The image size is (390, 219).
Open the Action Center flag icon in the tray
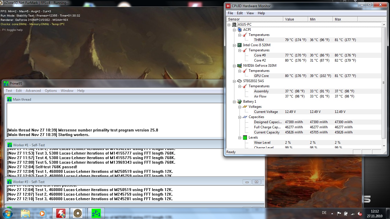(x=339, y=213)
